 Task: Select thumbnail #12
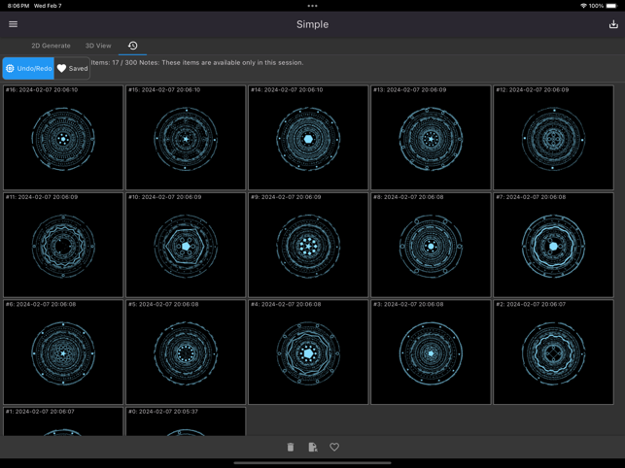pyautogui.click(x=553, y=138)
